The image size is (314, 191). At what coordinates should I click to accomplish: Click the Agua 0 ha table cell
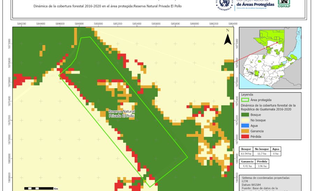pos(276,153)
